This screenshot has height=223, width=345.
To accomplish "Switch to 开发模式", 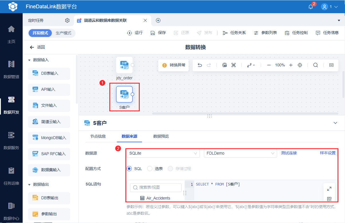I will [x=40, y=33].
